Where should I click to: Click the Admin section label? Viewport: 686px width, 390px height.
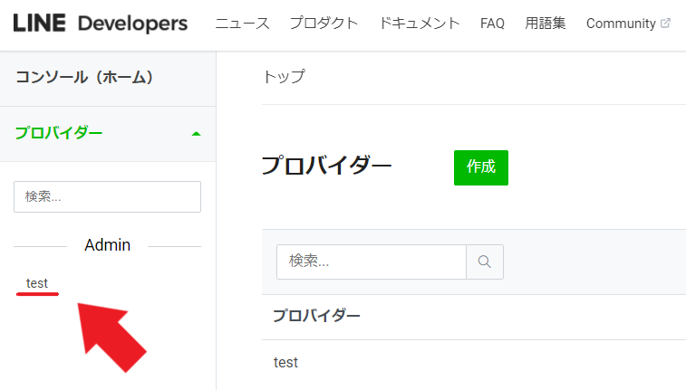108,245
